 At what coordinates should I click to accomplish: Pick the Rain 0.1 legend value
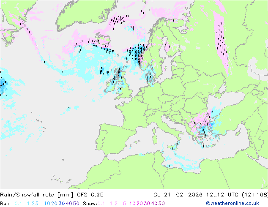pos(18,204)
